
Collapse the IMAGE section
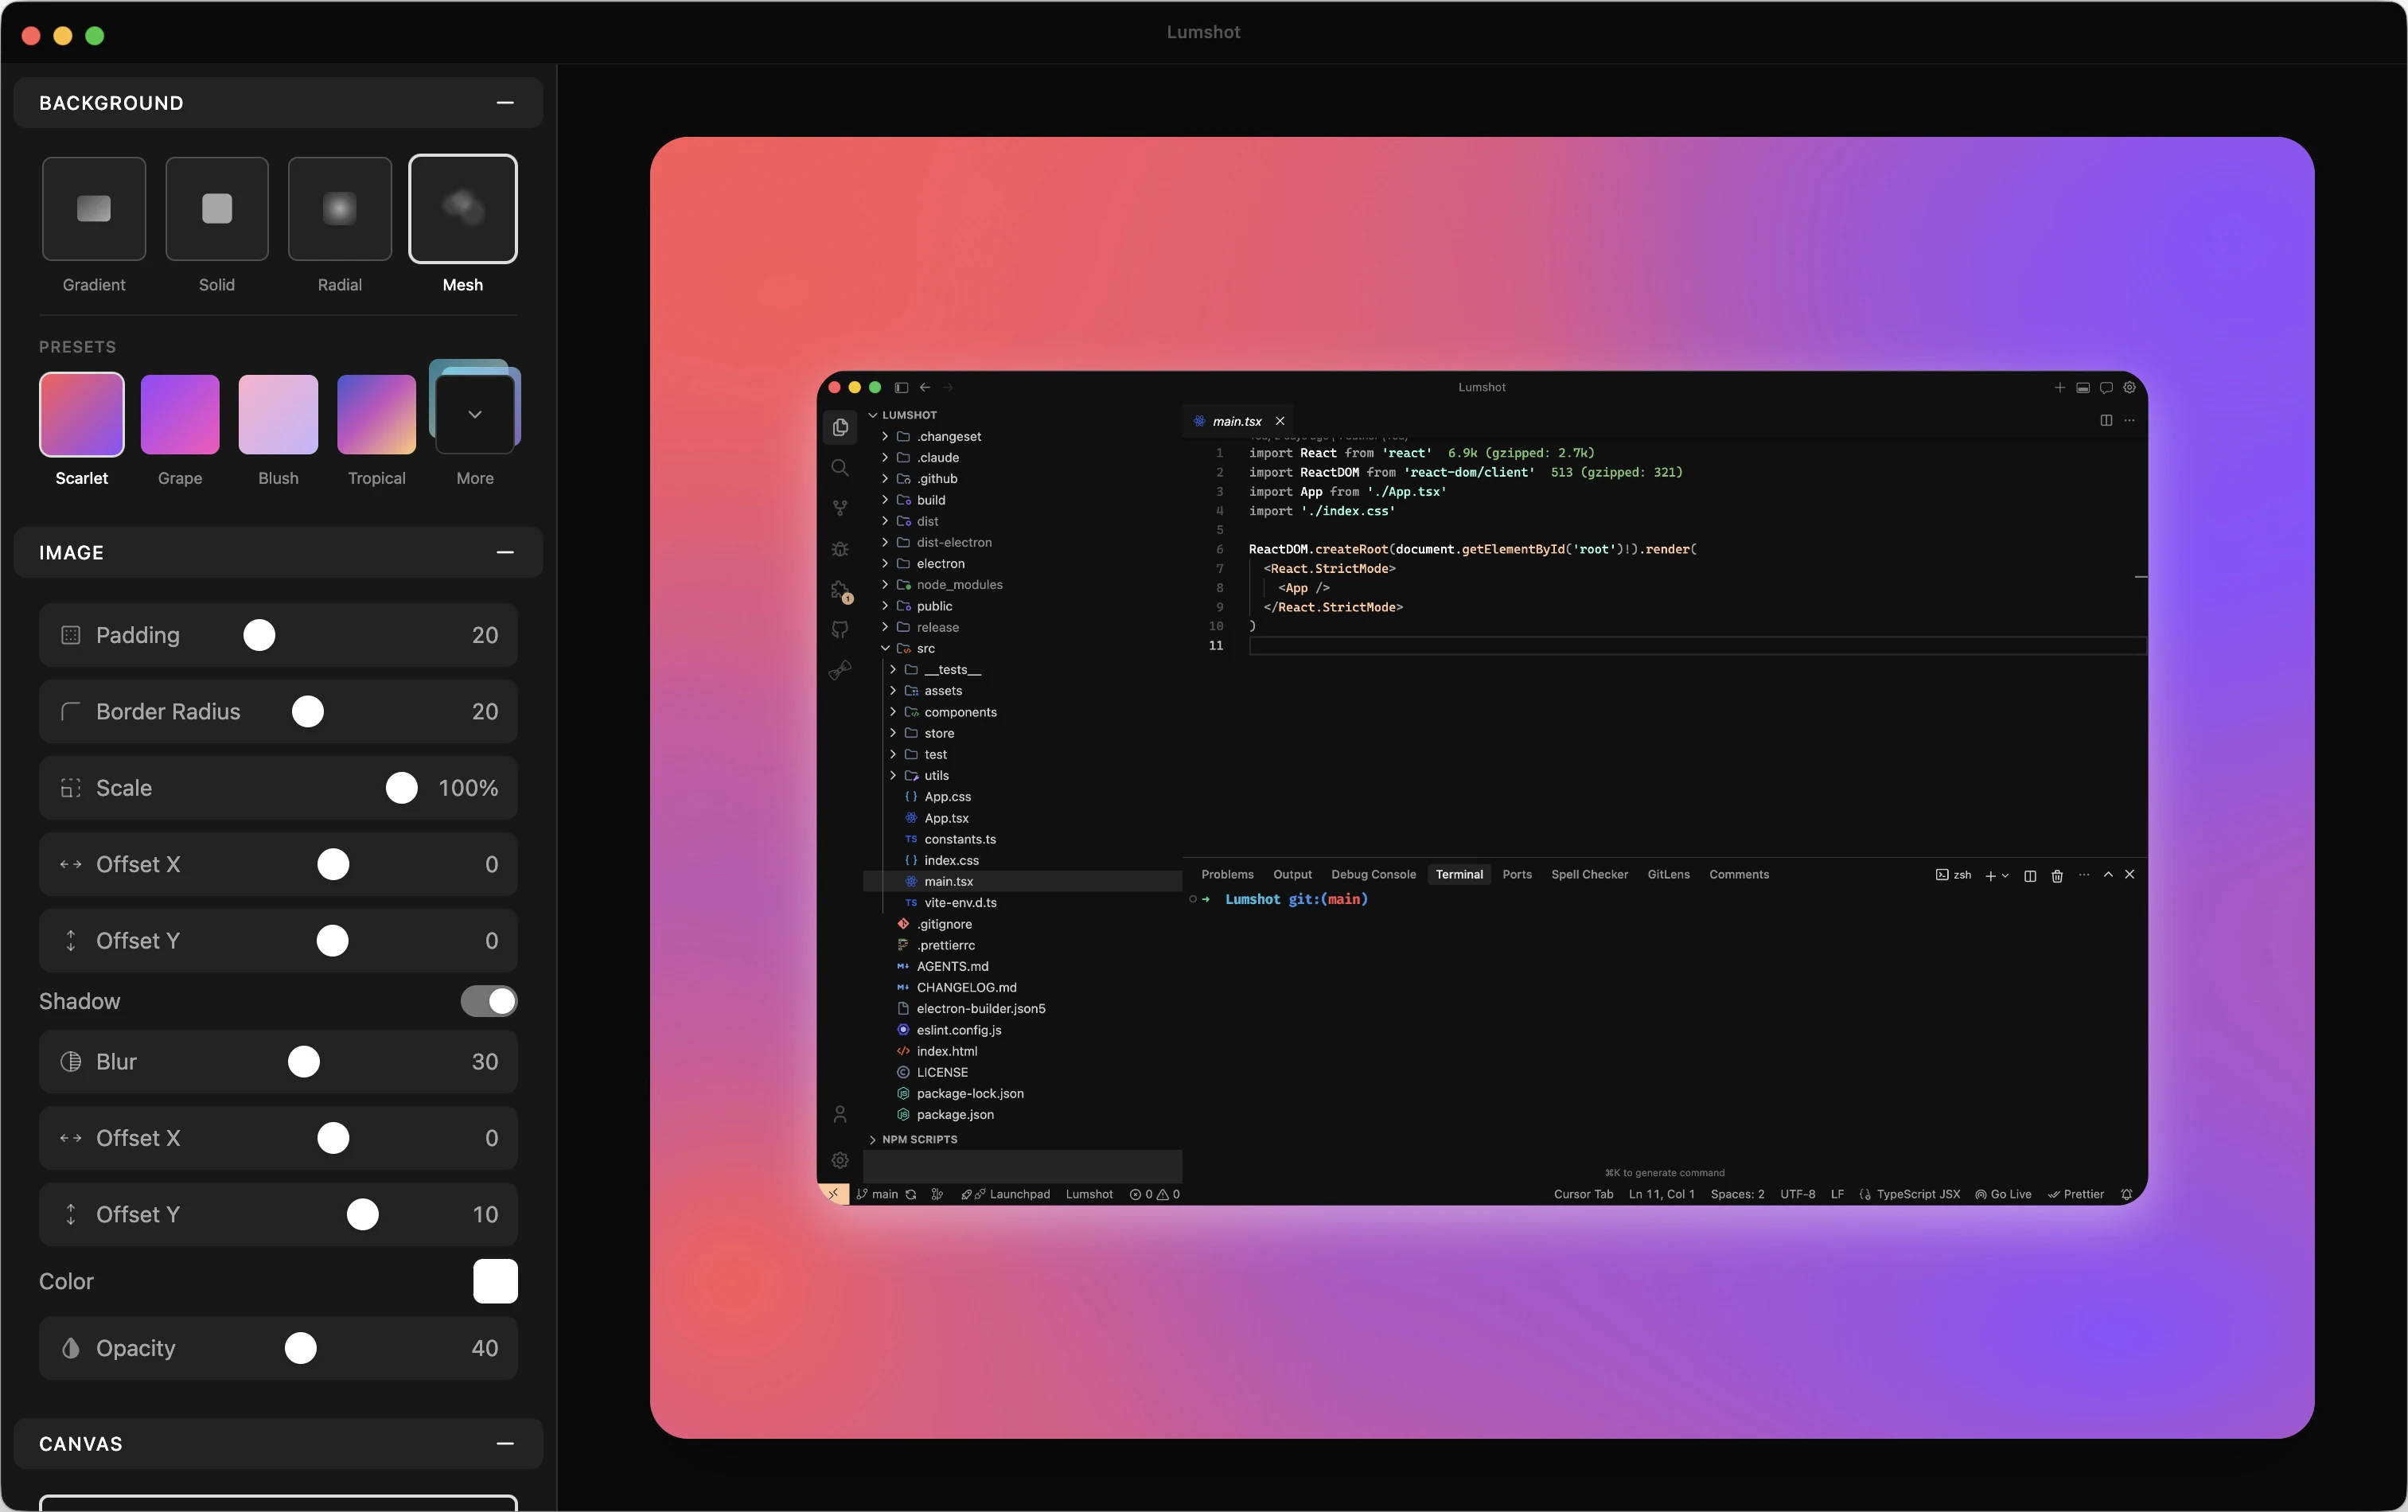click(505, 553)
